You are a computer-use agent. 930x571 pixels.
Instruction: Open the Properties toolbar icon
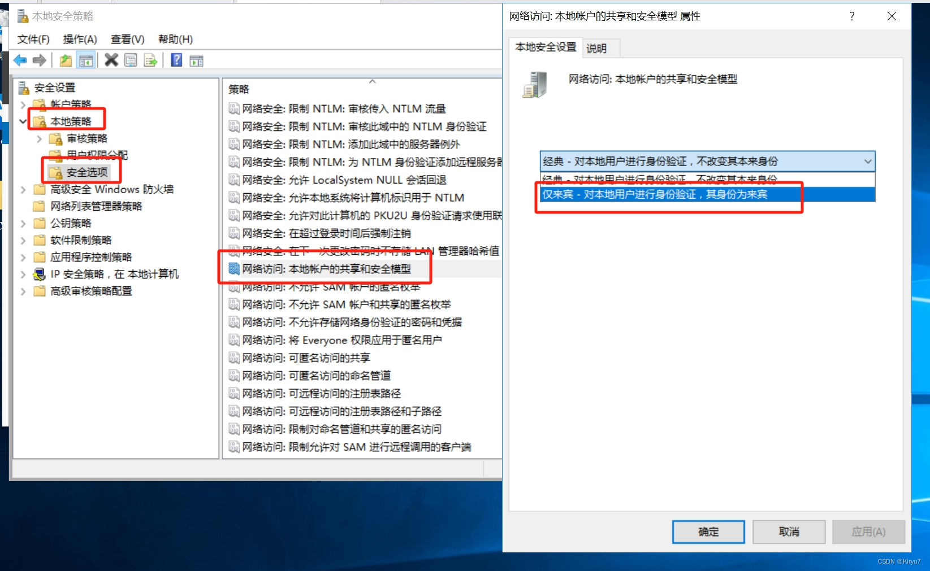pyautogui.click(x=131, y=60)
